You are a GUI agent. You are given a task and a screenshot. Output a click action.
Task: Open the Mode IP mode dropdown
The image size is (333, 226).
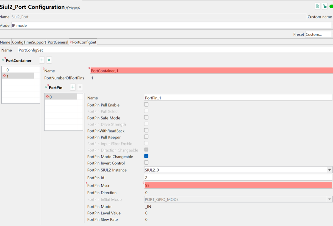[172, 25]
